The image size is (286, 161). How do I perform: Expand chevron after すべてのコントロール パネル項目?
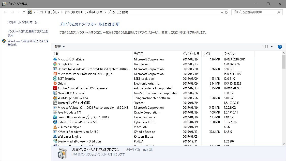pos(105,12)
